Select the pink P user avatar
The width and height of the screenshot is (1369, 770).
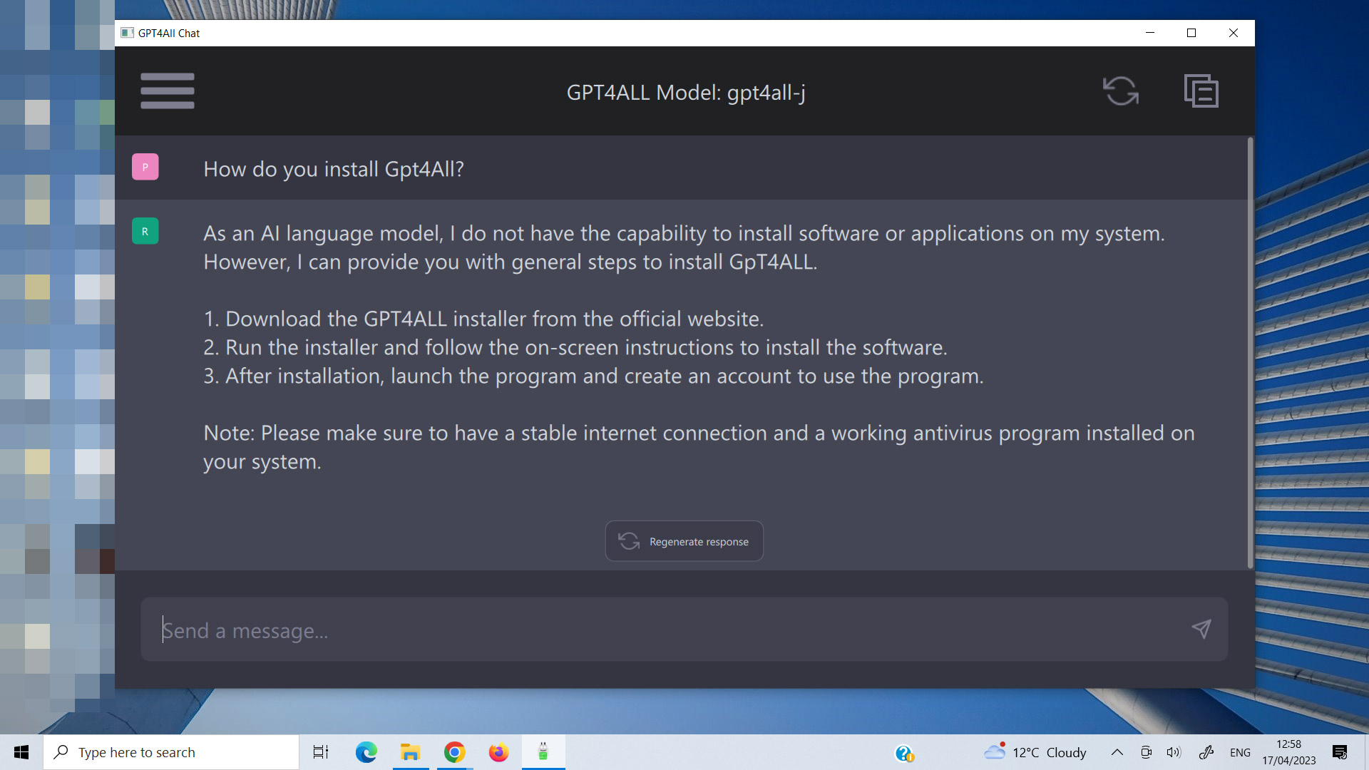point(145,167)
